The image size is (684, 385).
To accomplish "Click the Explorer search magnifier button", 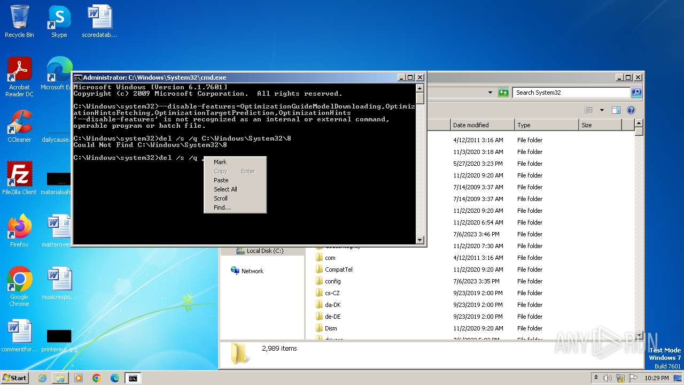I will tap(636, 93).
